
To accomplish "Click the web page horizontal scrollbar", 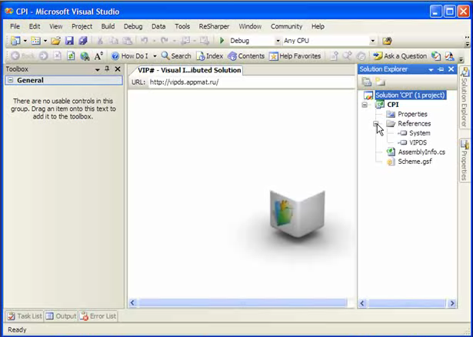I will pyautogui.click(x=241, y=303).
